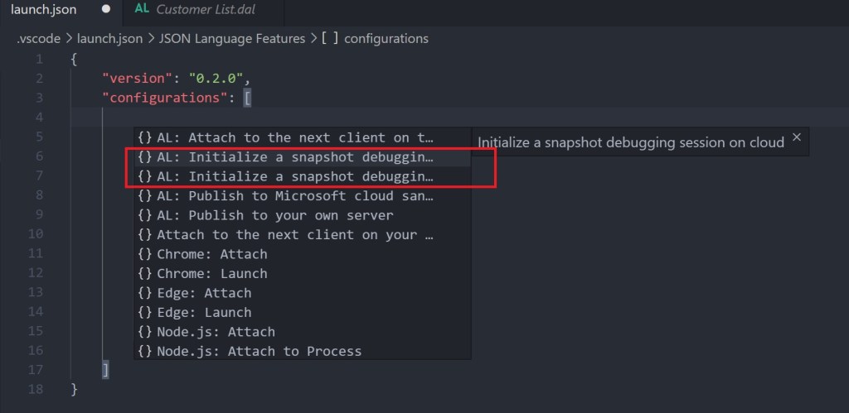
Task: Choose the Chrome: Launch snippet
Action: coord(212,273)
